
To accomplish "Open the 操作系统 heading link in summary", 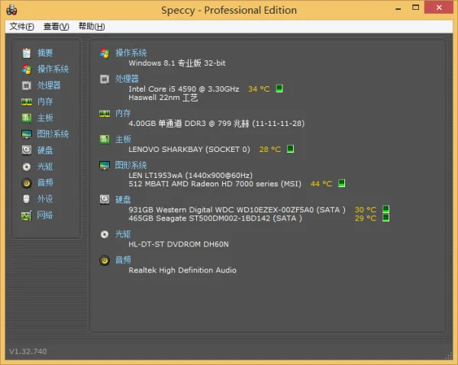I will pos(131,53).
